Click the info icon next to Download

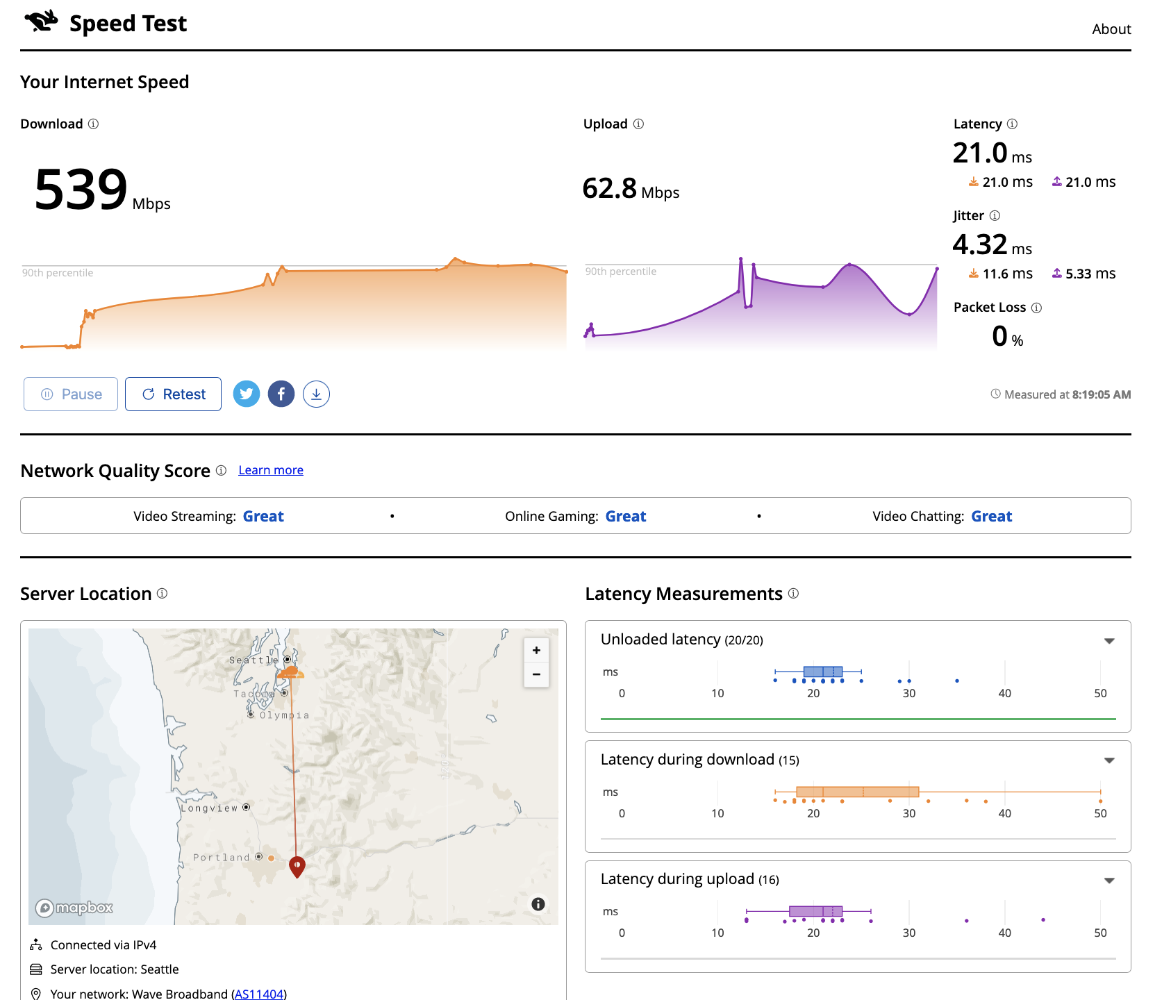(94, 124)
